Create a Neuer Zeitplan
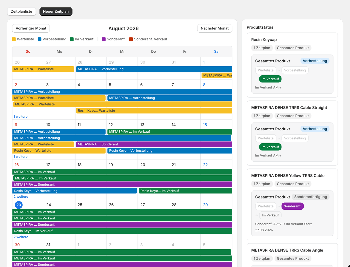The width and height of the screenshot is (350, 267). [56, 11]
